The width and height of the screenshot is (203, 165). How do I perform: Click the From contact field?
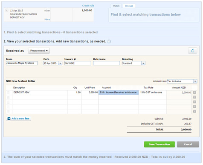(x=22, y=63)
